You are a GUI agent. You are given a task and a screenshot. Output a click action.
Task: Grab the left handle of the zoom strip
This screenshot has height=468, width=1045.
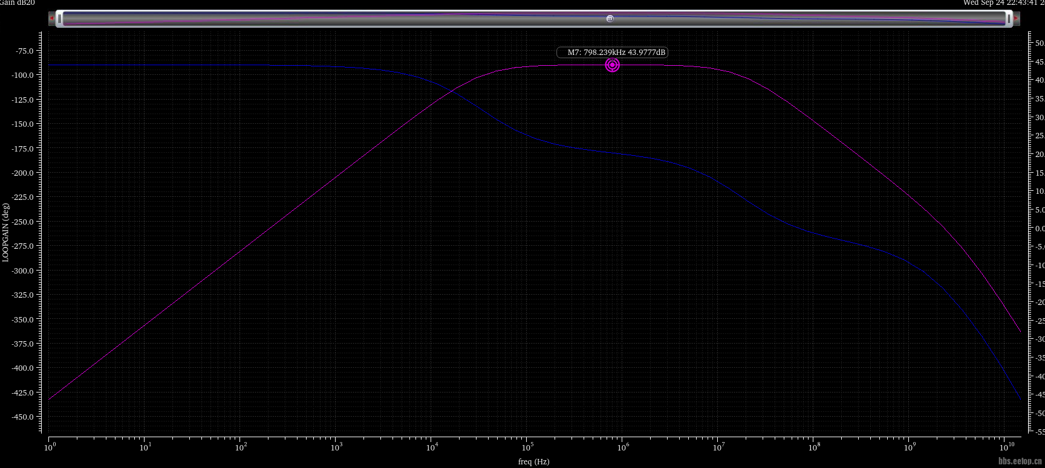point(59,19)
